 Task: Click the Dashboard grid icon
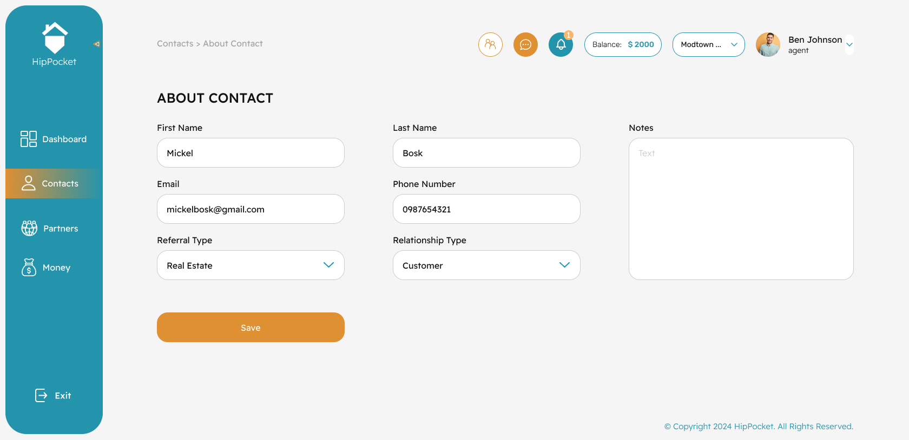[x=29, y=139]
